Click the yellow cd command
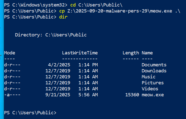This screenshot has width=186, height=119. [73, 5]
